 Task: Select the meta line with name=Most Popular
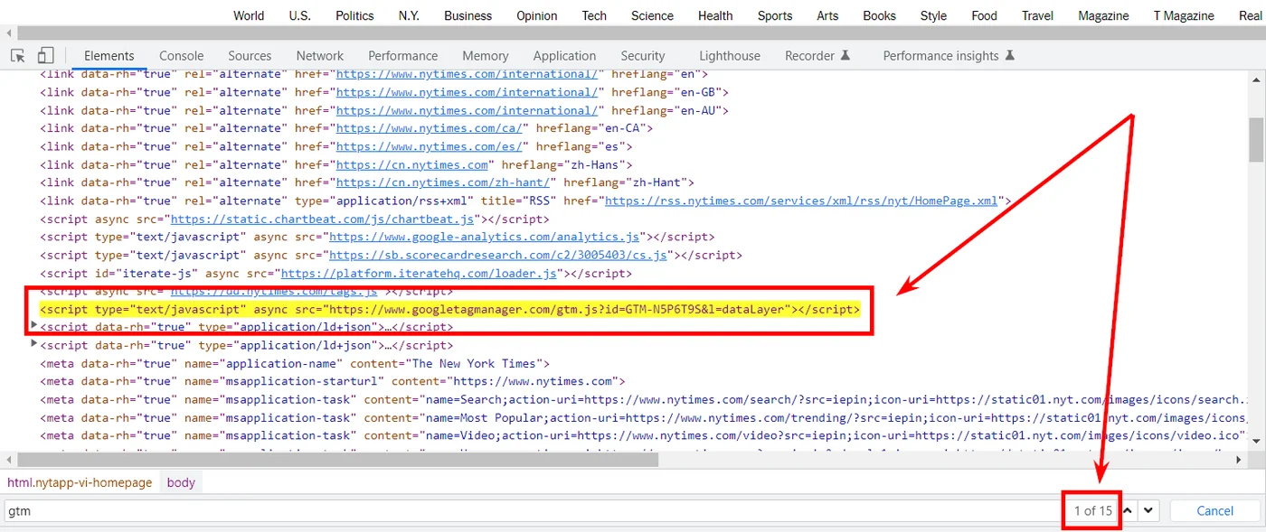(x=644, y=417)
